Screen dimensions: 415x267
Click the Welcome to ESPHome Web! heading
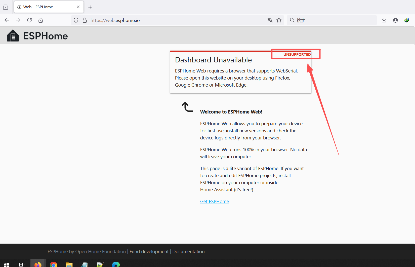point(231,112)
